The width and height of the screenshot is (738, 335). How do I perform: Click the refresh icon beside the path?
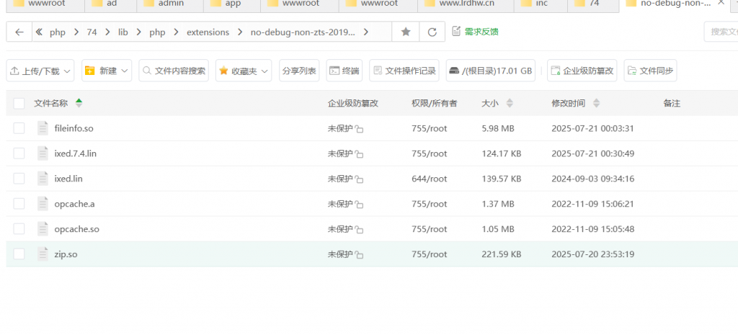(x=432, y=32)
